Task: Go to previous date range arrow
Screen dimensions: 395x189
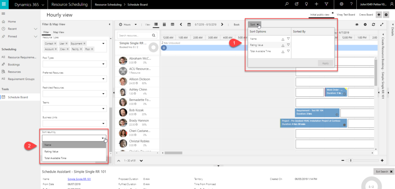Action: pos(181,24)
